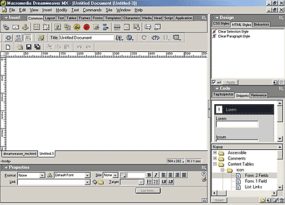Click the Refresh Design View icon
Screen dimensions: 285x205
(144, 38)
